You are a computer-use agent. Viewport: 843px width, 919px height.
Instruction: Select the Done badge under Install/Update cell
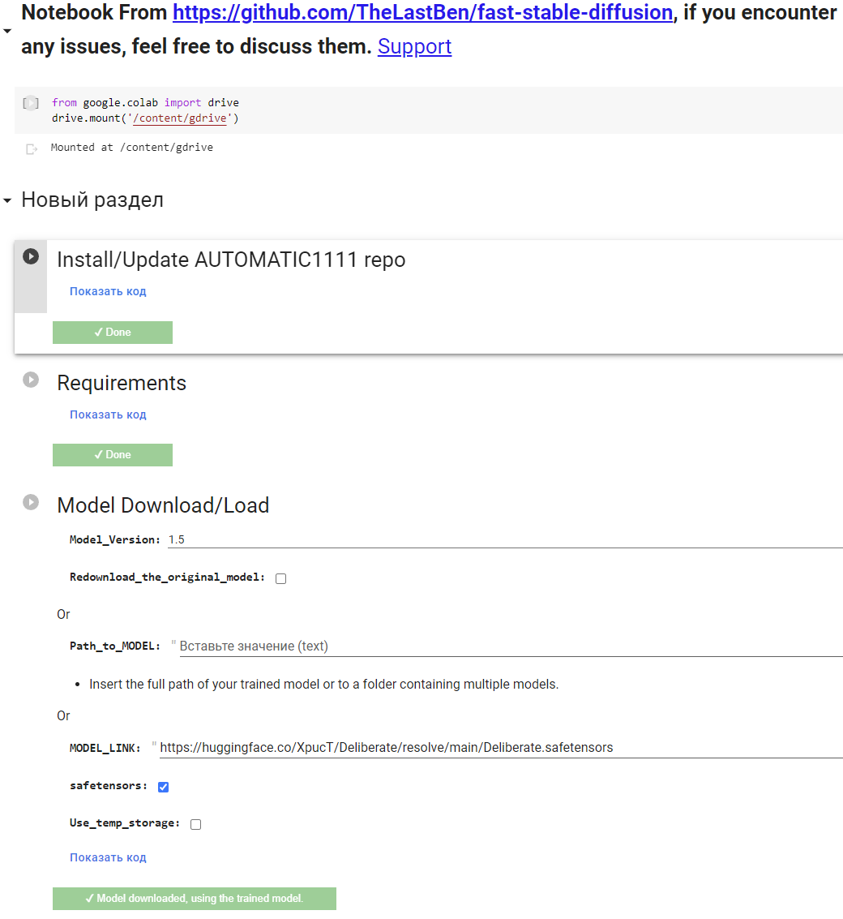coord(112,332)
